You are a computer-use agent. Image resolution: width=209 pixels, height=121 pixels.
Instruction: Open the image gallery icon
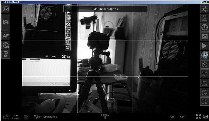click(x=204, y=37)
